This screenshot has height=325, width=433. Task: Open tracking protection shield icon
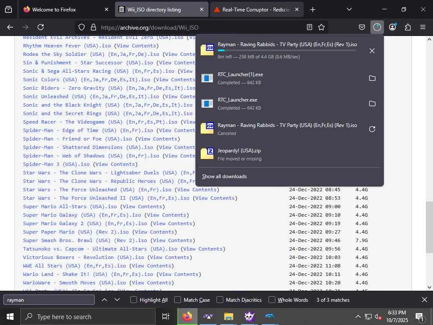82,27
